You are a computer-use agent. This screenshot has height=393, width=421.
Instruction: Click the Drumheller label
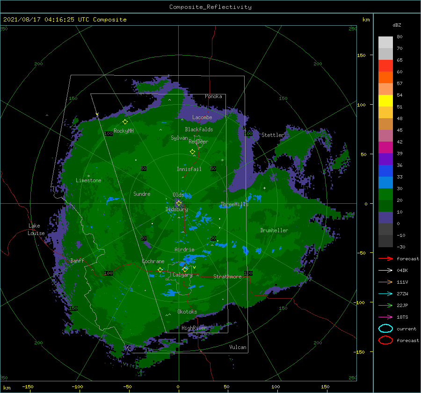[x=274, y=230]
